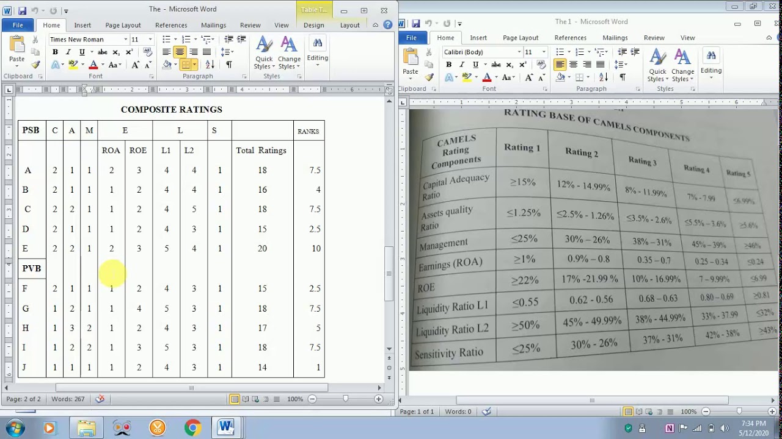Click red font color in The window
This screenshot has width=782, height=439.
pyautogui.click(x=93, y=65)
